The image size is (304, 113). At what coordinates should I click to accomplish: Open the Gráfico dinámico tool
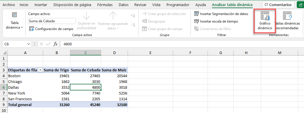click(265, 21)
